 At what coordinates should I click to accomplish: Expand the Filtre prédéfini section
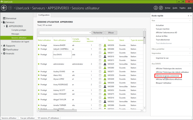click(x=190, y=49)
